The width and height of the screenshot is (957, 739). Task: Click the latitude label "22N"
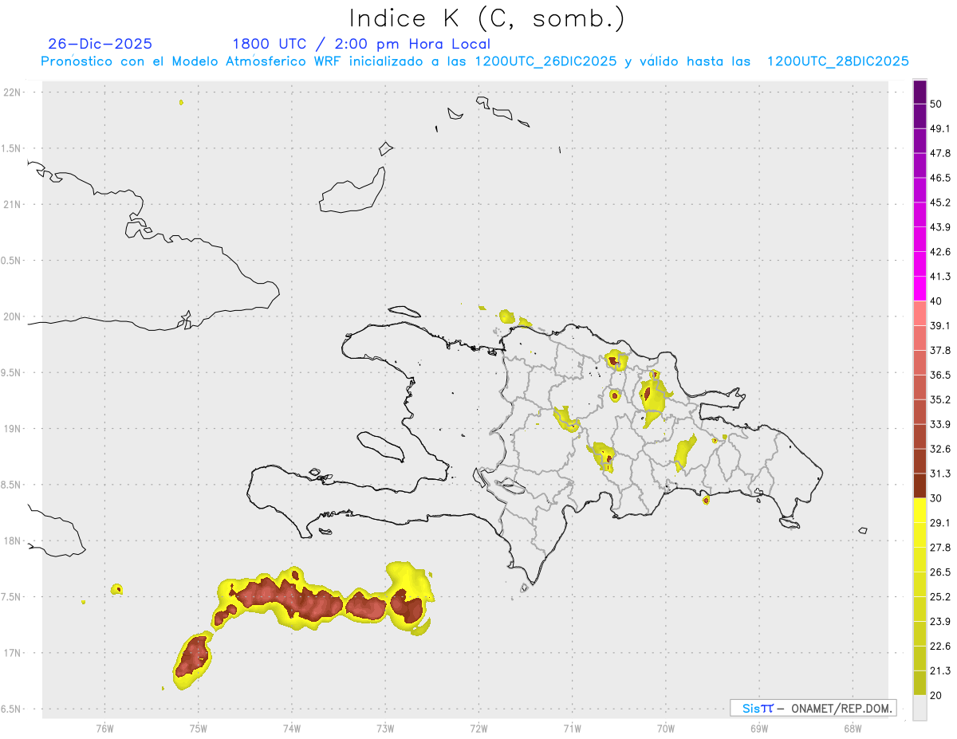[x=12, y=92]
